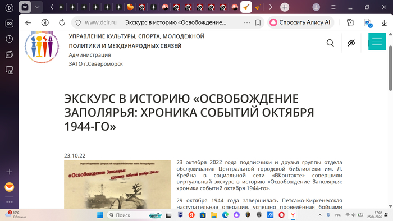Select the active broom-icon tab
This screenshot has width=393, height=221.
246,7
